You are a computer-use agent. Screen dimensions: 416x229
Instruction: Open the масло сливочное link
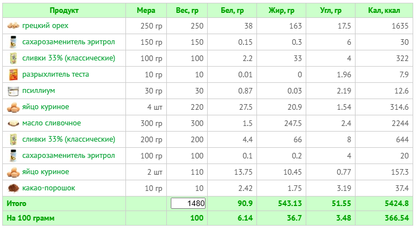(x=52, y=123)
